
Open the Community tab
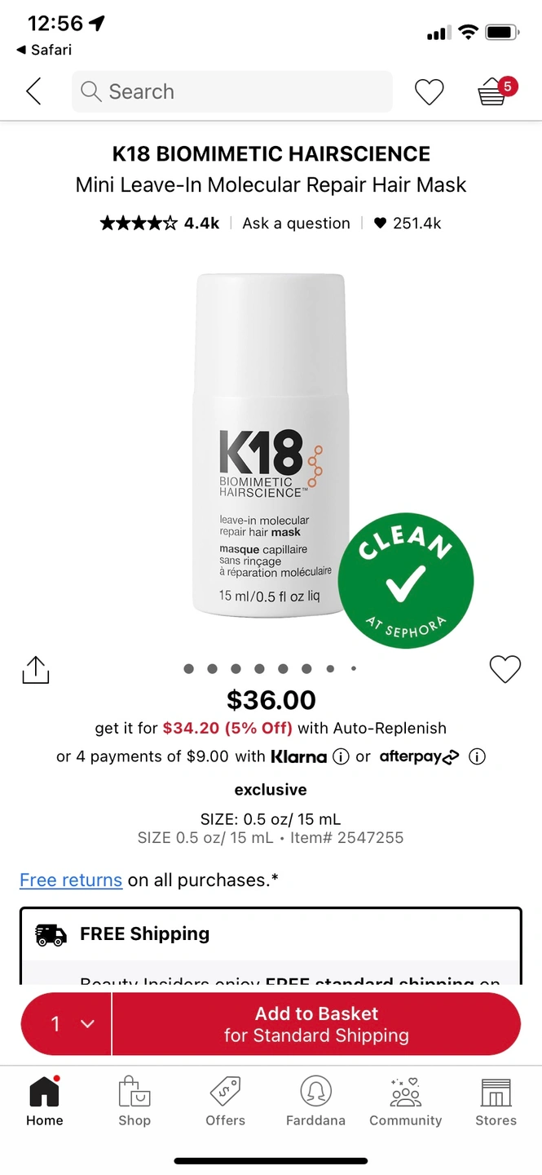click(406, 1102)
